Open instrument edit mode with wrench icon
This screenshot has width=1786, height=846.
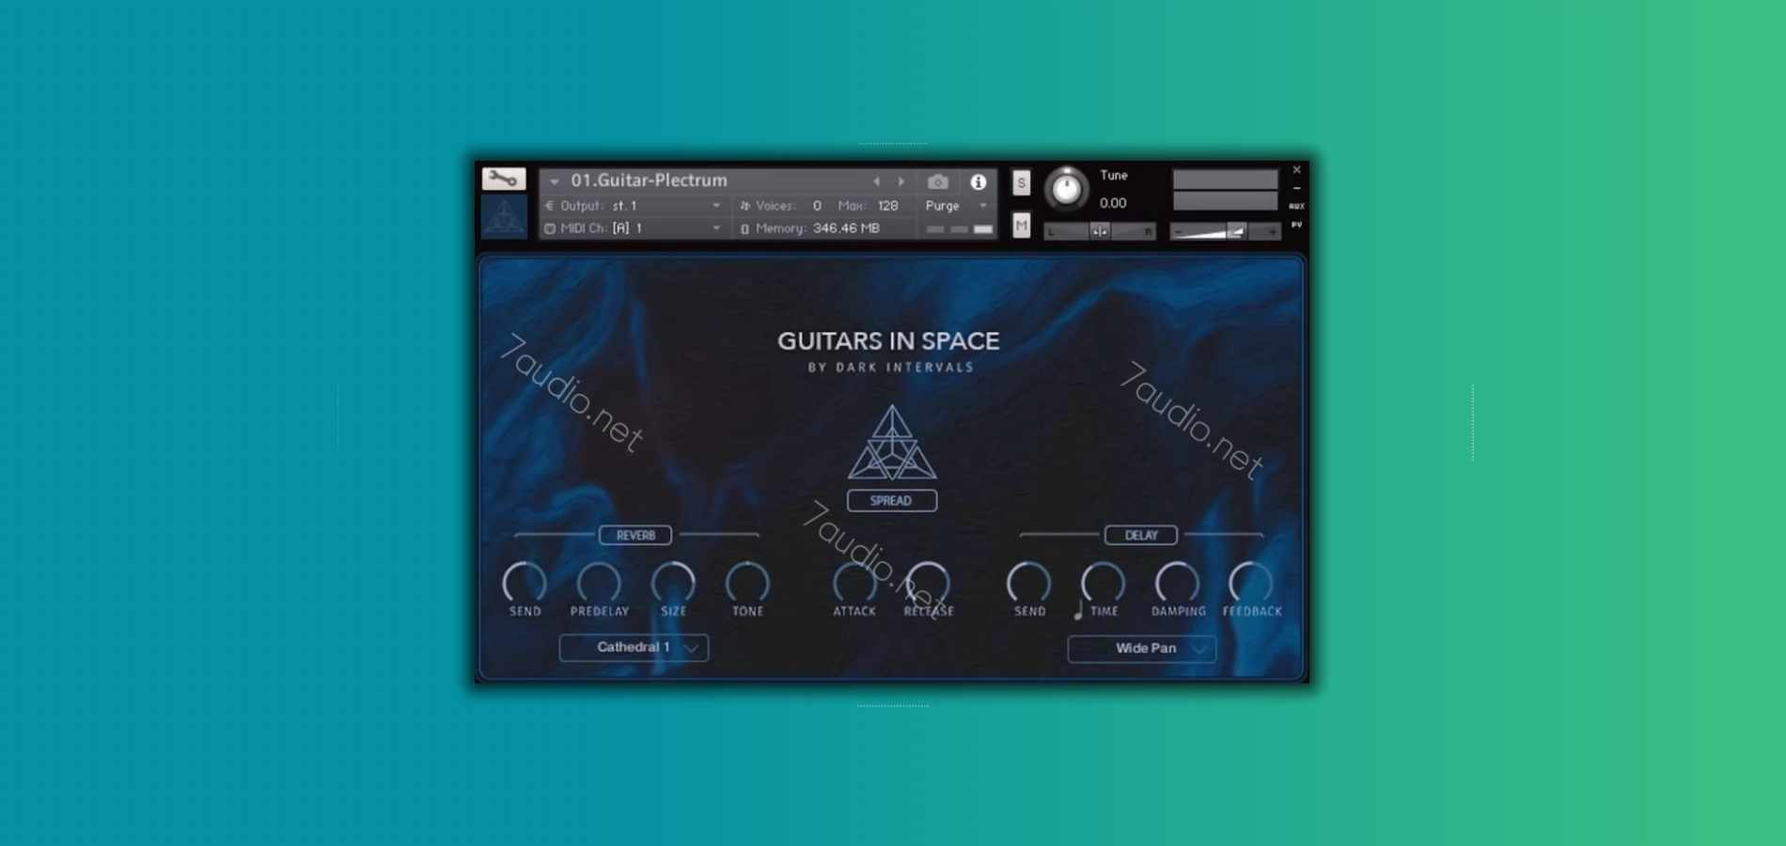[x=504, y=179]
